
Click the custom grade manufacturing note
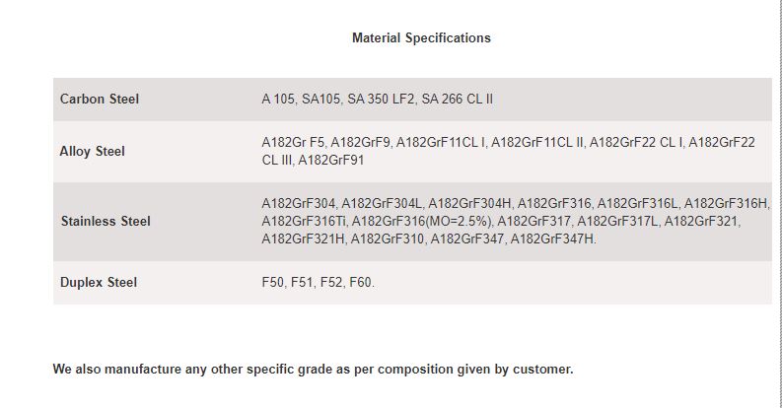coord(313,370)
